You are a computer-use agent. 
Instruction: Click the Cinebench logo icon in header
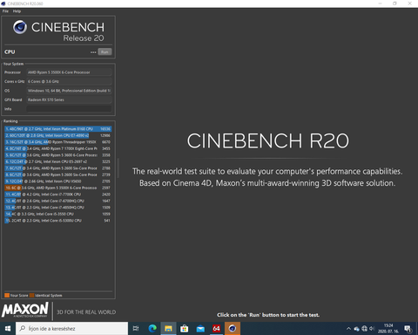point(20,27)
